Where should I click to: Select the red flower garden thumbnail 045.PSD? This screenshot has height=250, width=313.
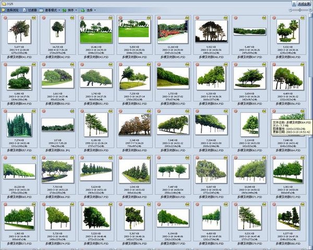tap(173, 31)
